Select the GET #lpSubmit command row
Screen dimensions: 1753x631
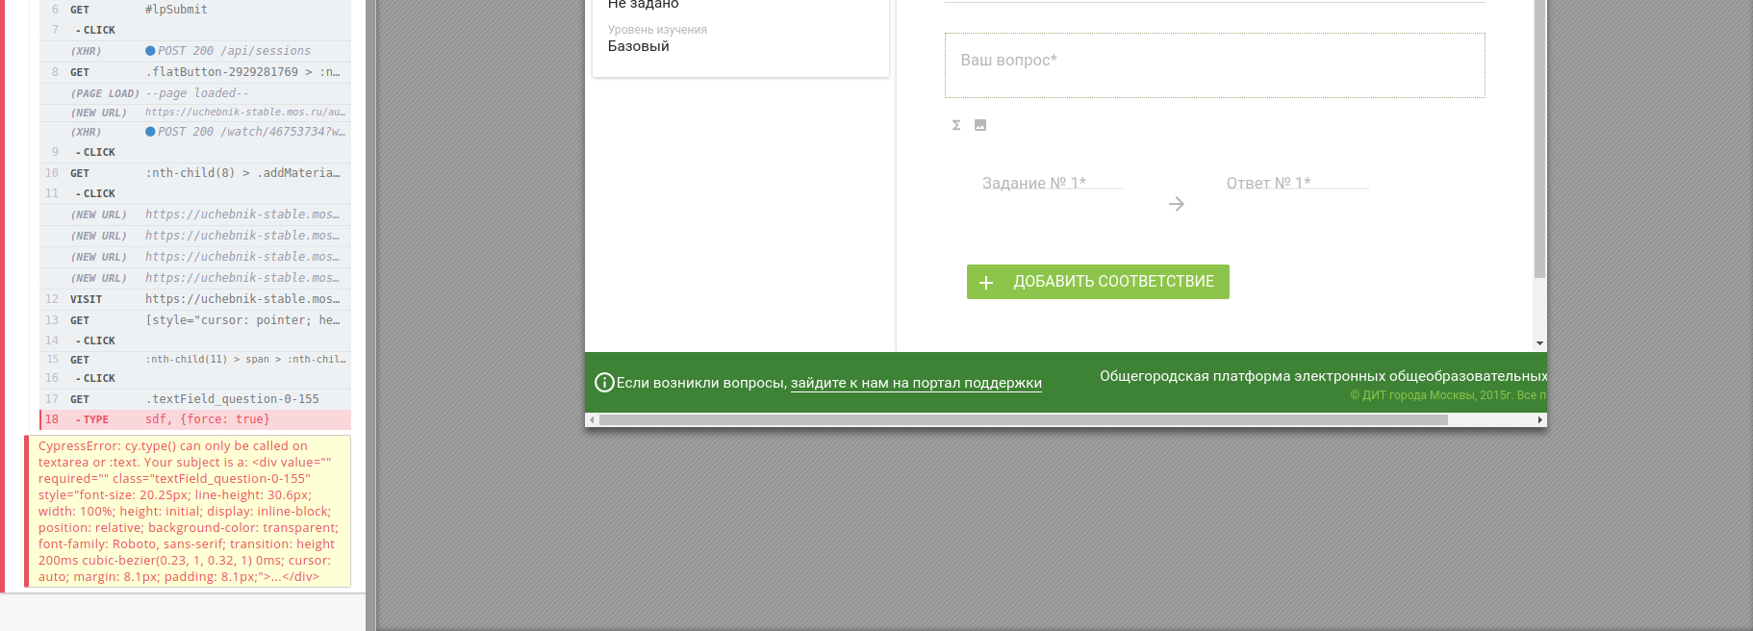pos(195,10)
